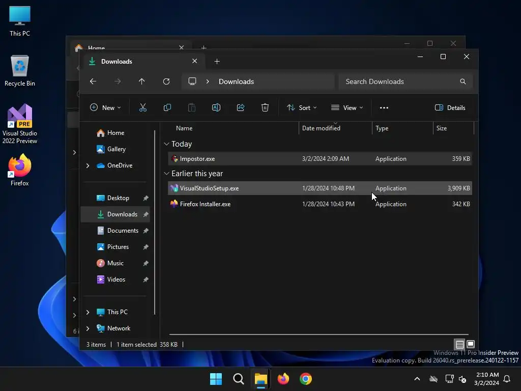The image size is (521, 391).
Task: Switch to large thumbnails view icon
Action: 471,344
